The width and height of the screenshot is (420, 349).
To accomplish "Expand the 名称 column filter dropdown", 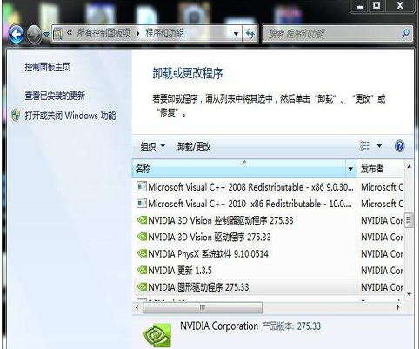I will click(x=350, y=169).
